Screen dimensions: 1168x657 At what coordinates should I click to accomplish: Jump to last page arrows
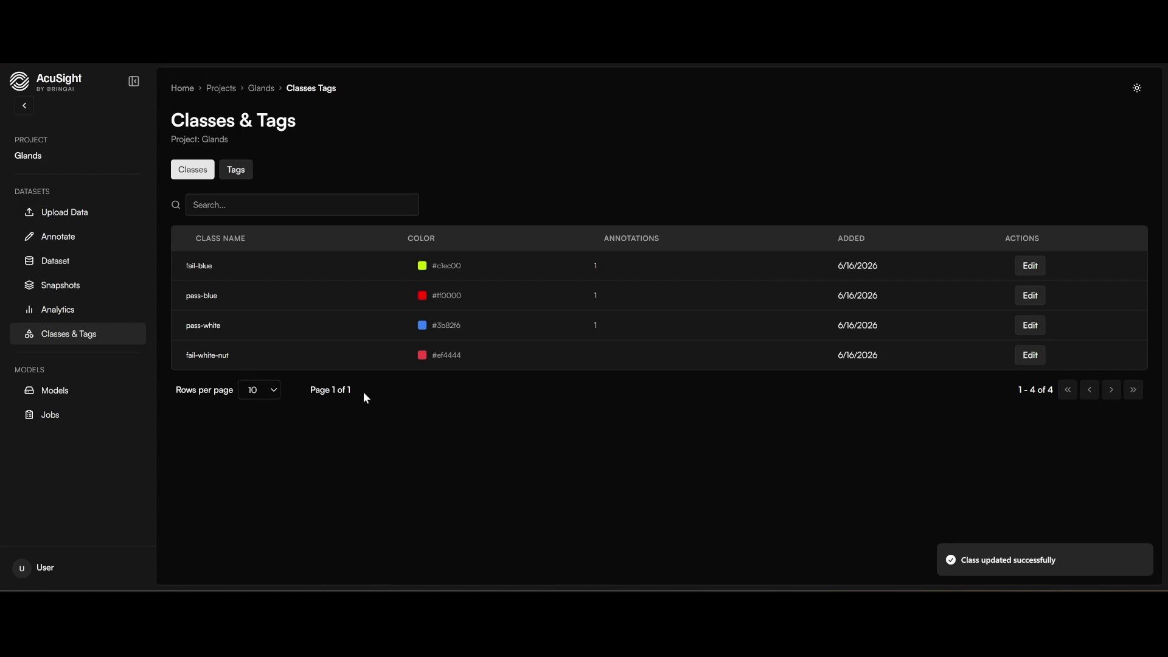pos(1133,390)
